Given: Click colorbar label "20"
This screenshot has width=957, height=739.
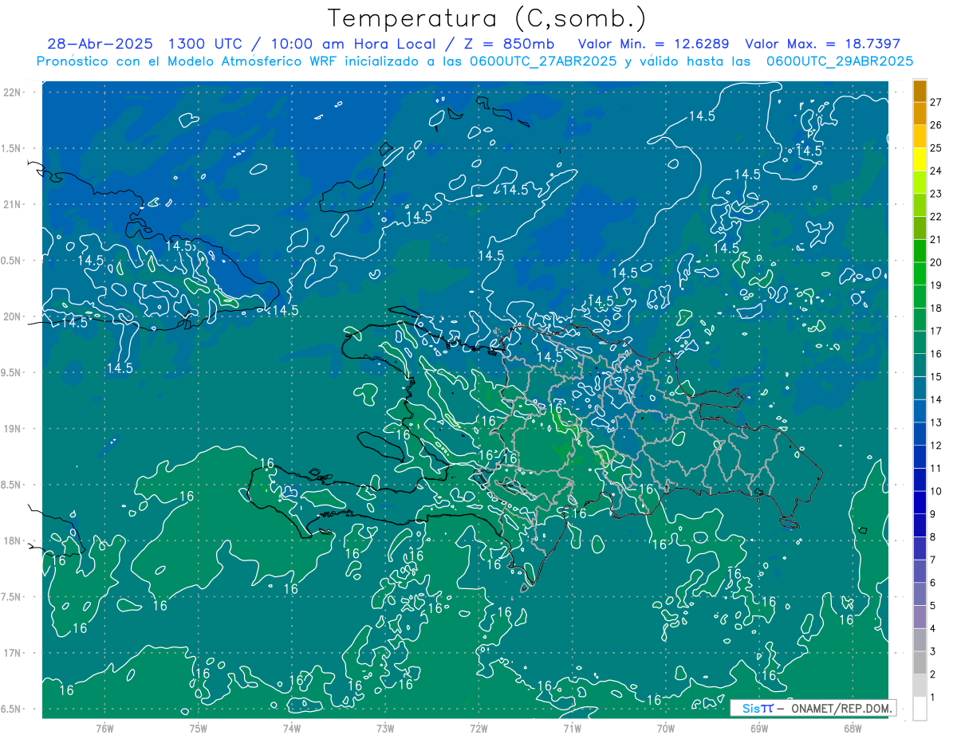Looking at the screenshot, I should [936, 262].
